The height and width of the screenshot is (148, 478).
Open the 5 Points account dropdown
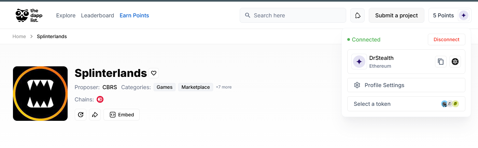(x=450, y=15)
